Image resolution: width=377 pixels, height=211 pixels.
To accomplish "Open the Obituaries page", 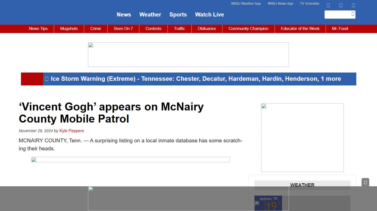I will click(x=207, y=29).
